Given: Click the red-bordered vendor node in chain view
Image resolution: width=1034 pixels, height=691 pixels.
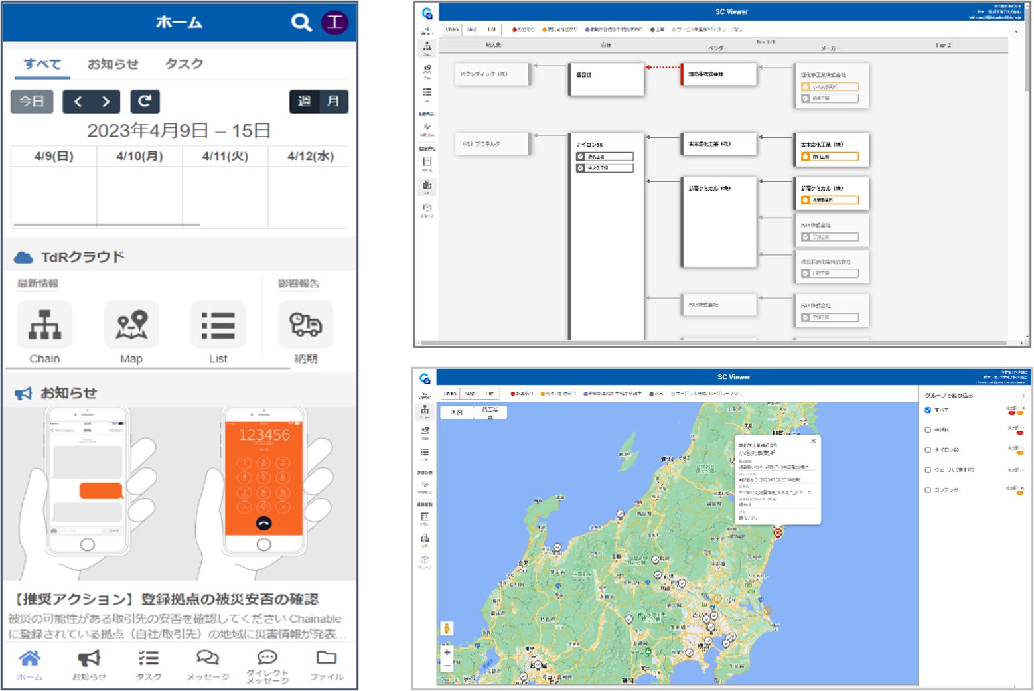Looking at the screenshot, I should pyautogui.click(x=718, y=74).
